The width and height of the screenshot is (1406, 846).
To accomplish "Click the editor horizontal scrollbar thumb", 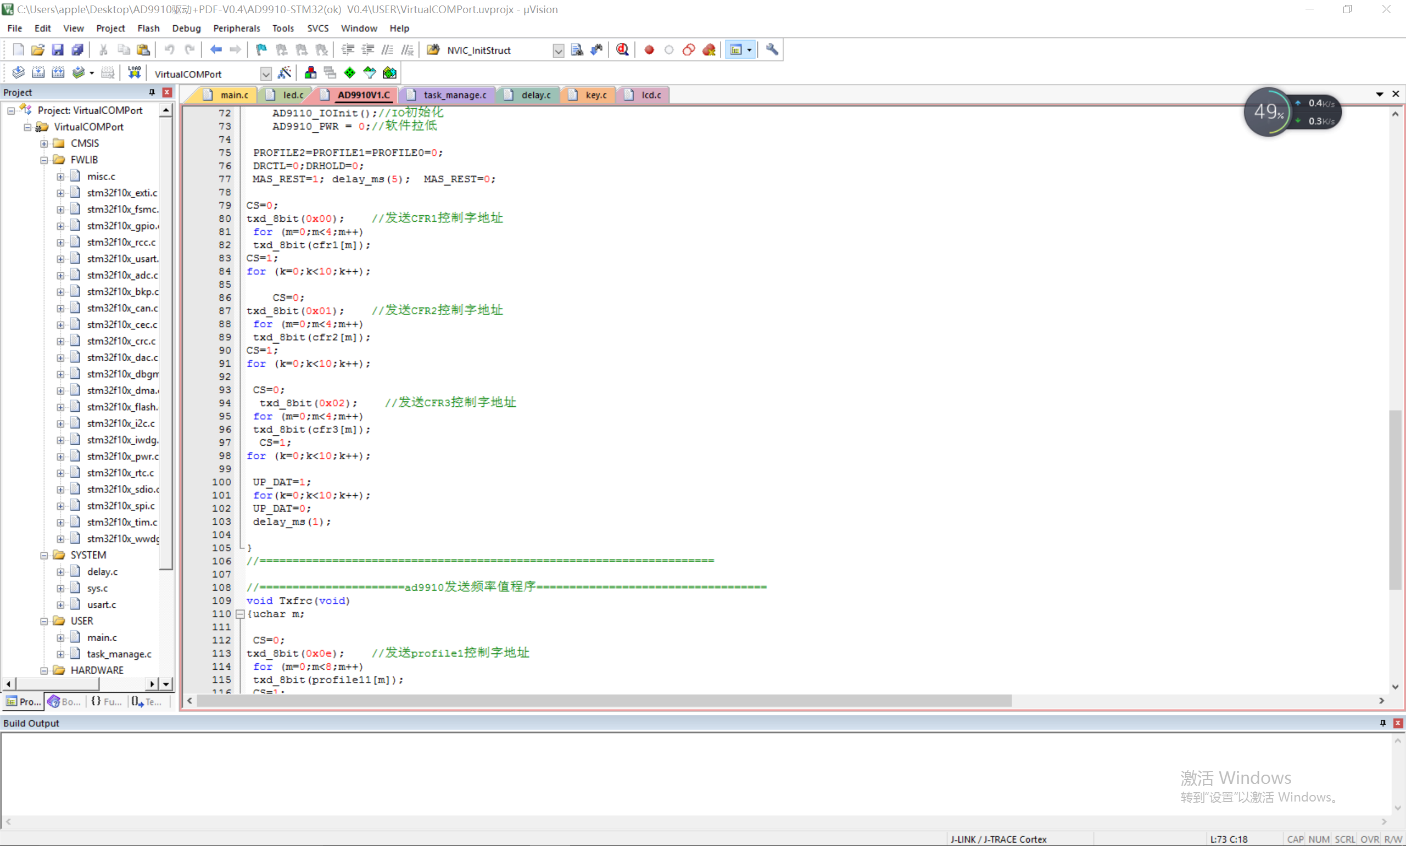I will click(x=604, y=701).
